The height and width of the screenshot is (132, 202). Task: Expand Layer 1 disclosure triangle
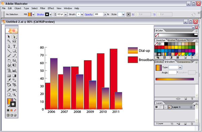pos(165,107)
